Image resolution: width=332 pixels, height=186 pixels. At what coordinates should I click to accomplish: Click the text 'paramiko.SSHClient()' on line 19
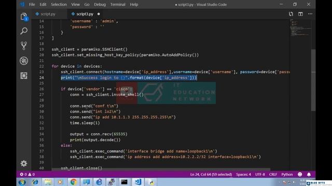[104, 50]
